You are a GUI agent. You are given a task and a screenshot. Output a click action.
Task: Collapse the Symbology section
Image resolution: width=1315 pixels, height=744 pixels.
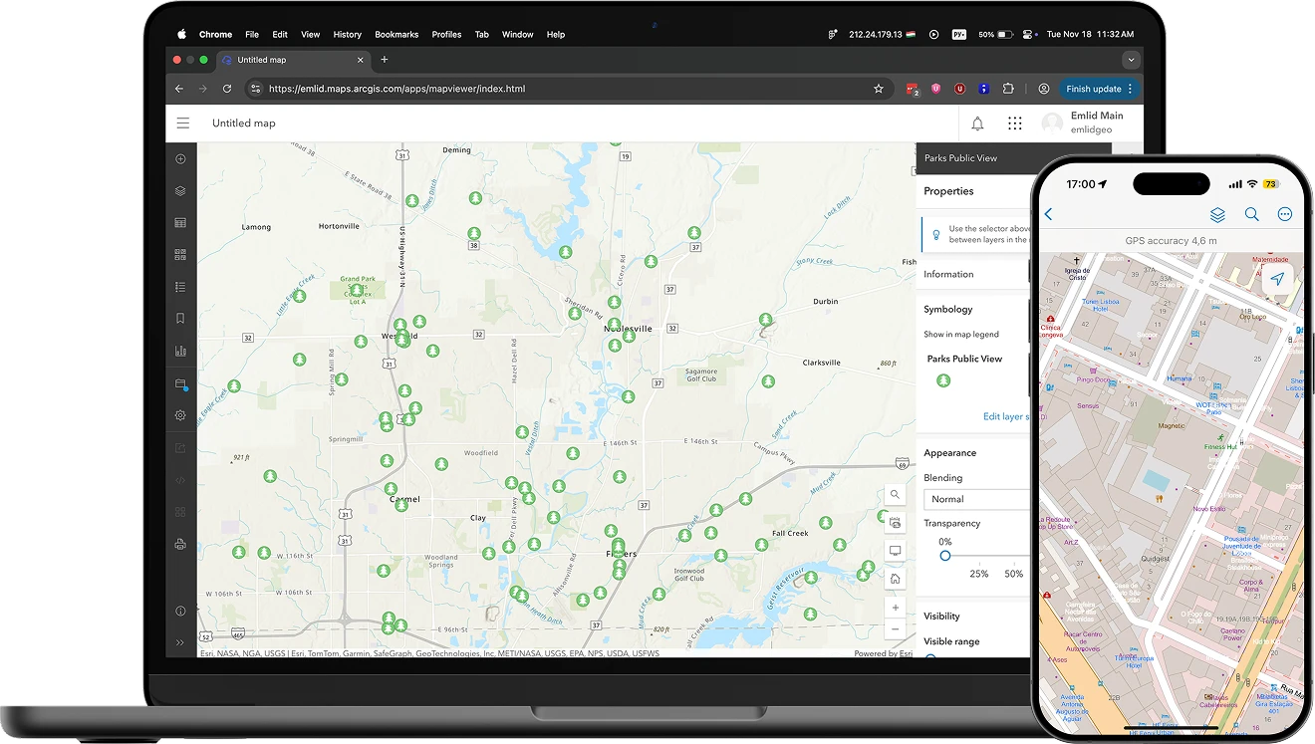tap(947, 309)
